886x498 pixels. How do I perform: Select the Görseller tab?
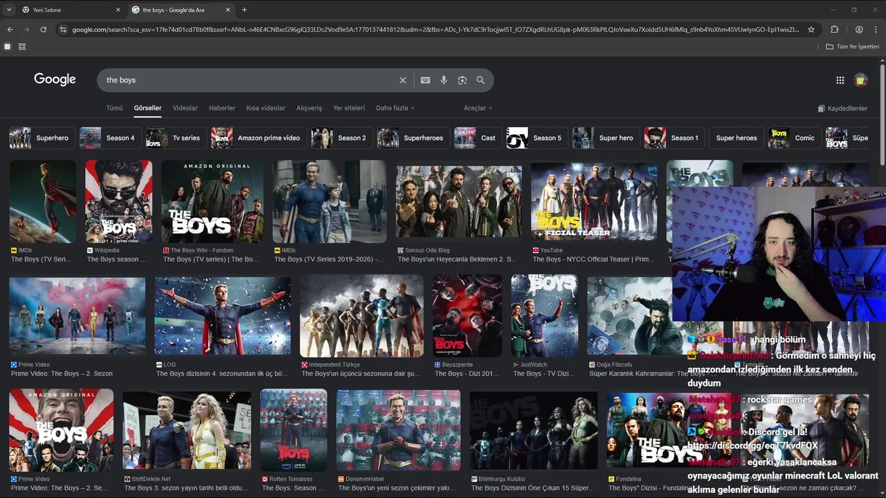(x=147, y=108)
